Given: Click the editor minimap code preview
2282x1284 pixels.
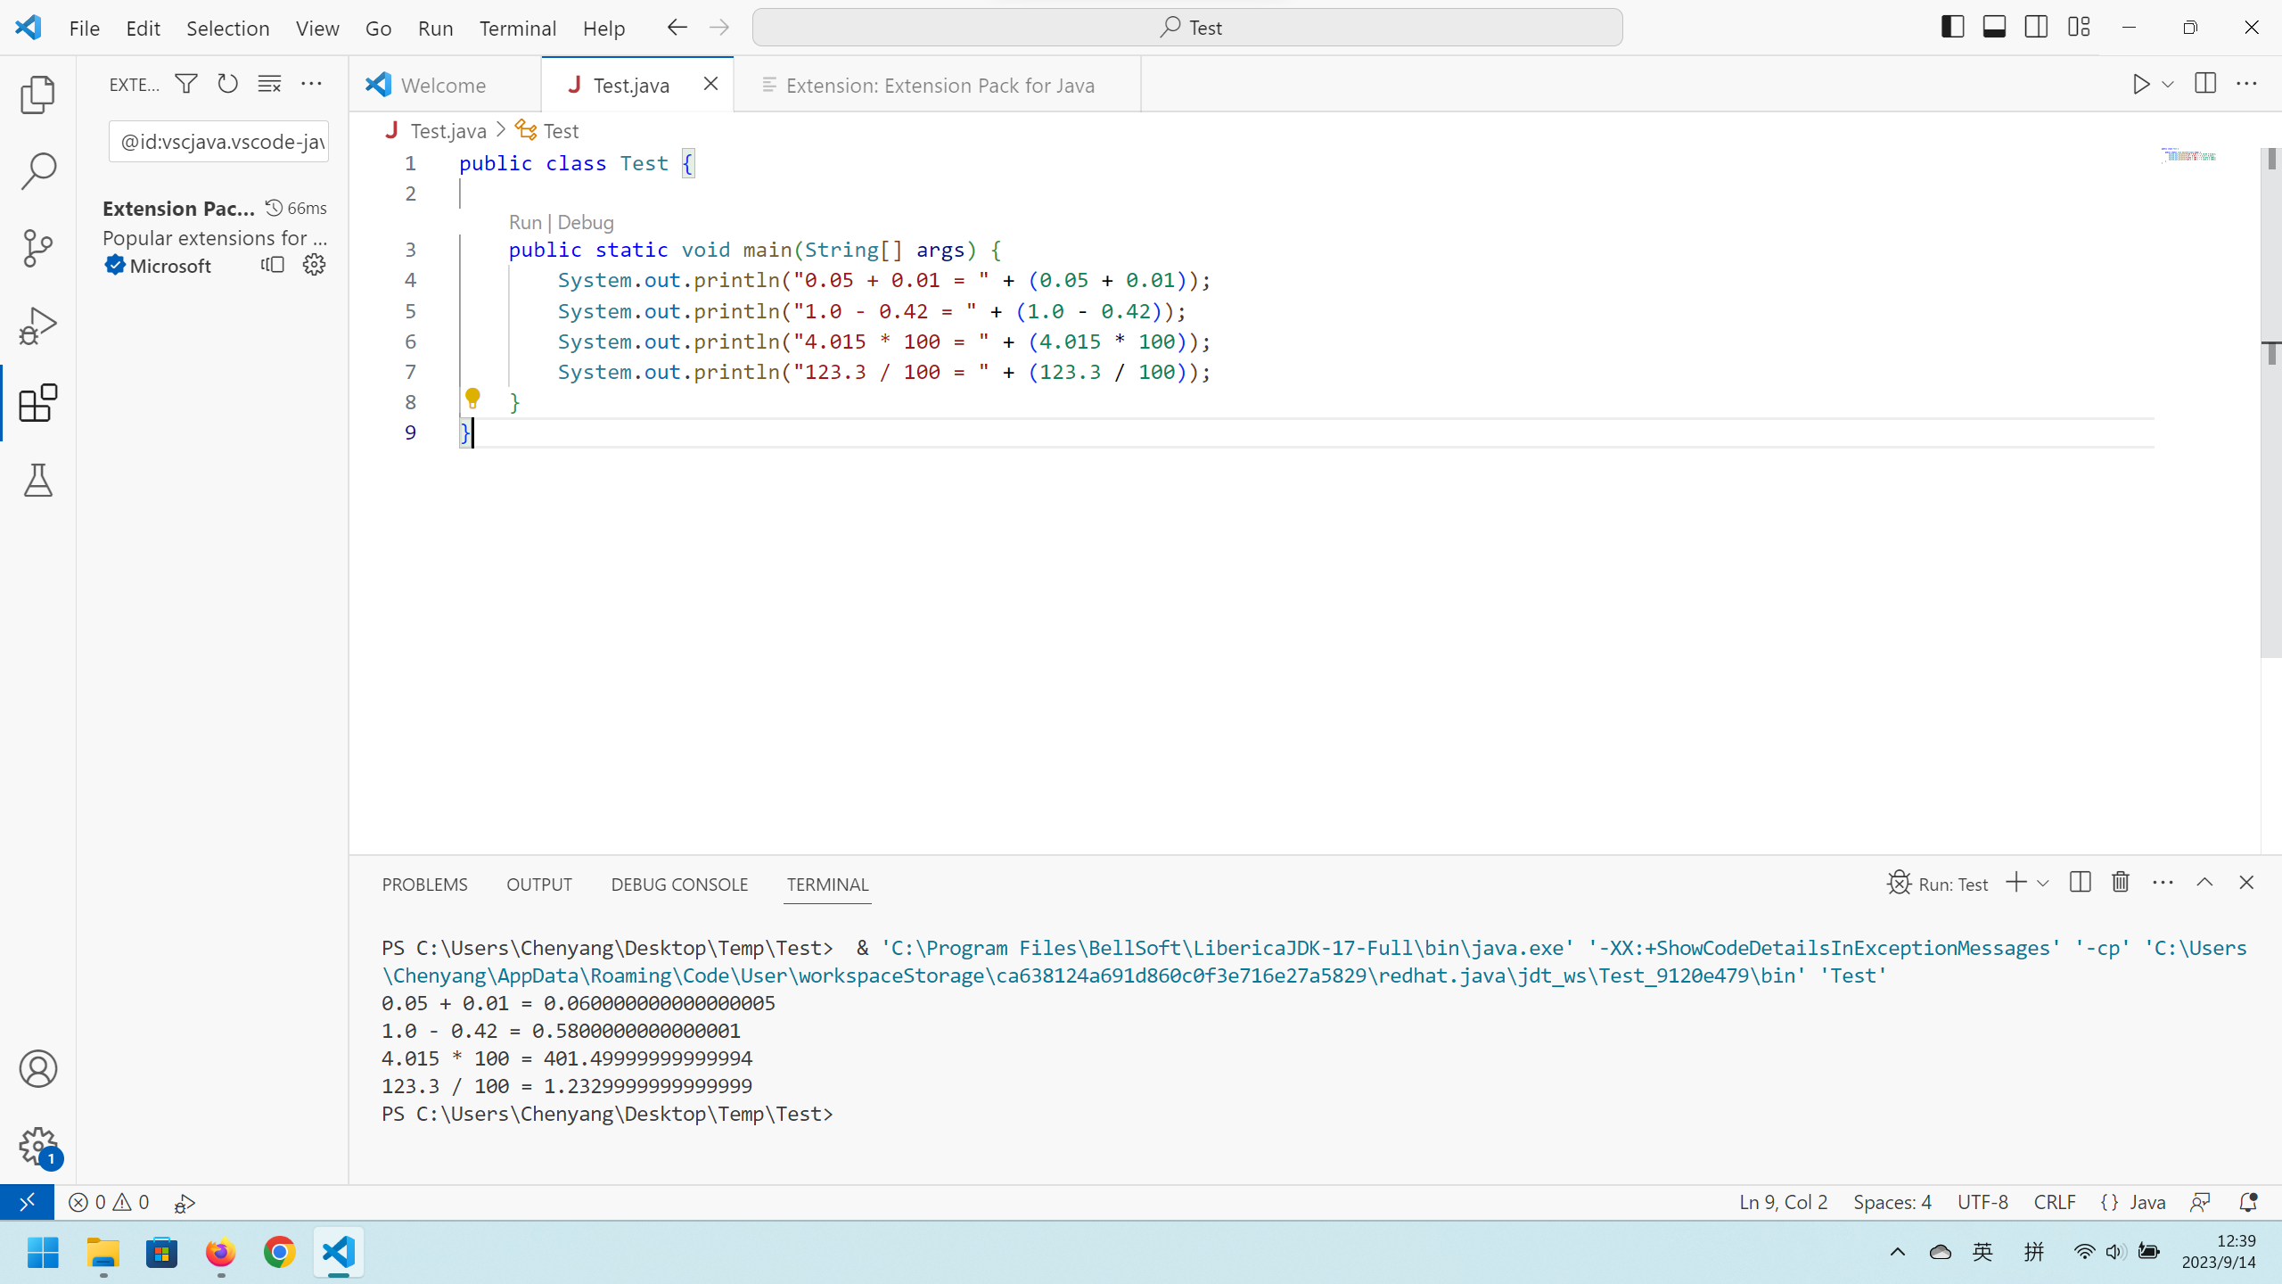Looking at the screenshot, I should point(2188,156).
